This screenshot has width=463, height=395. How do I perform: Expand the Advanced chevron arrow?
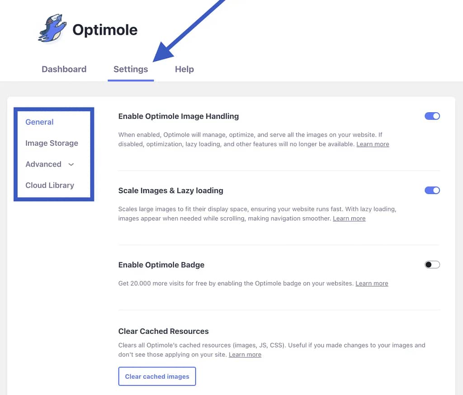pos(71,164)
